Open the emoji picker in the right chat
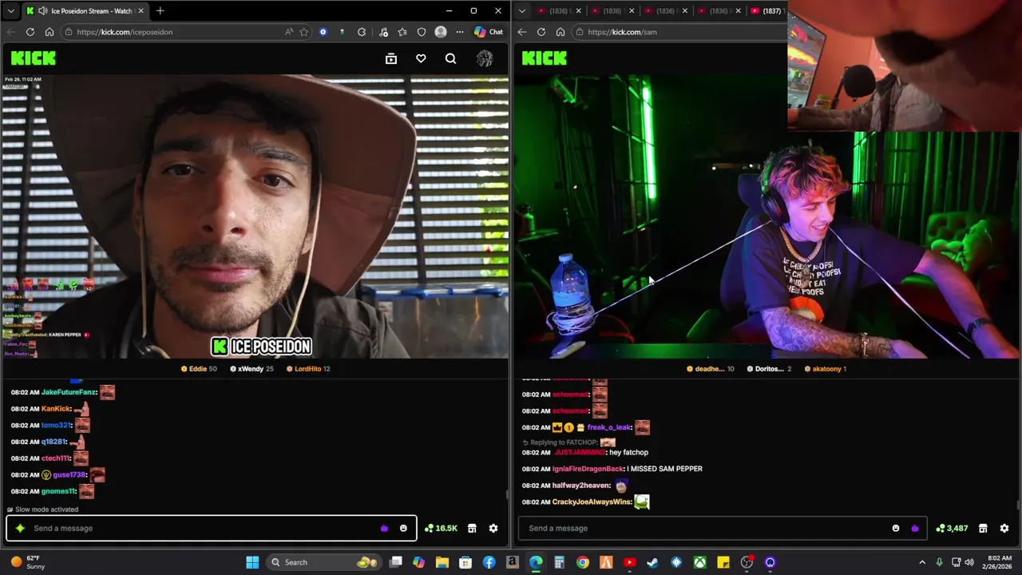 pyautogui.click(x=896, y=528)
